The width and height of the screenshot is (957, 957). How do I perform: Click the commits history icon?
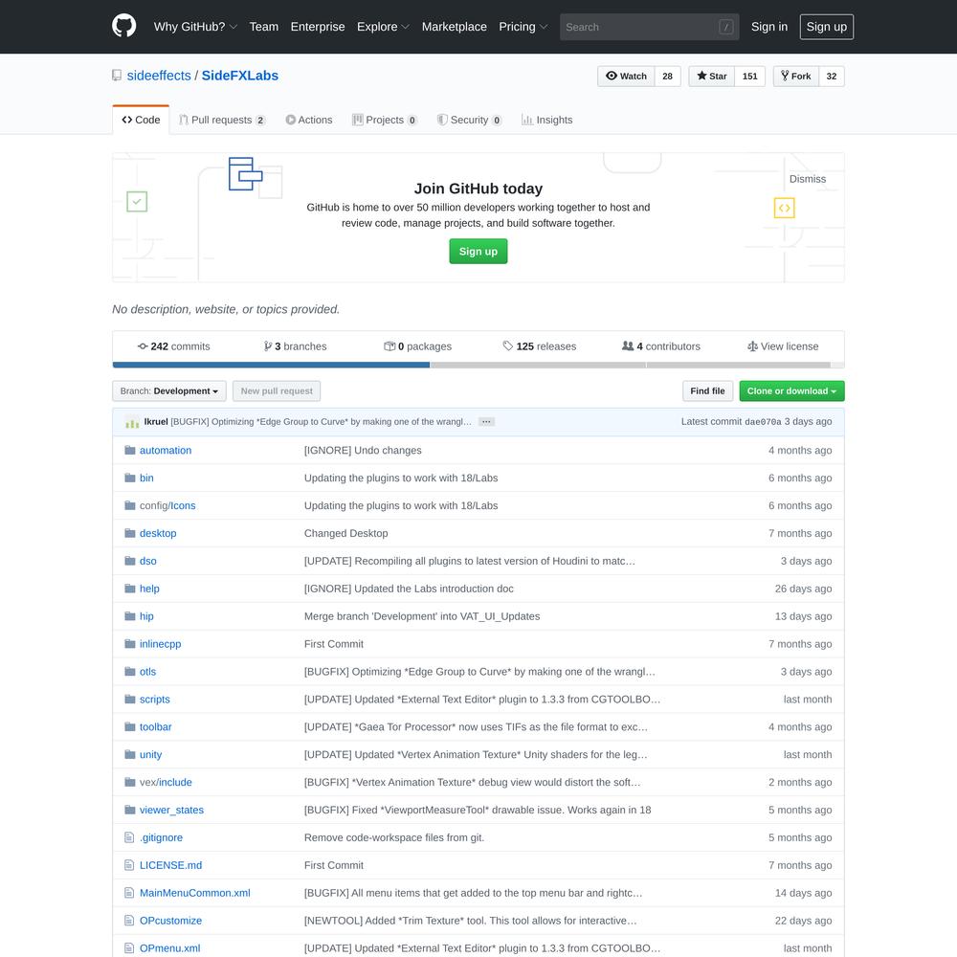143,346
